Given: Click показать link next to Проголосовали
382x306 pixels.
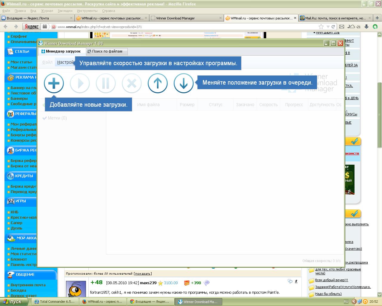Looking at the screenshot, I should (143, 273).
